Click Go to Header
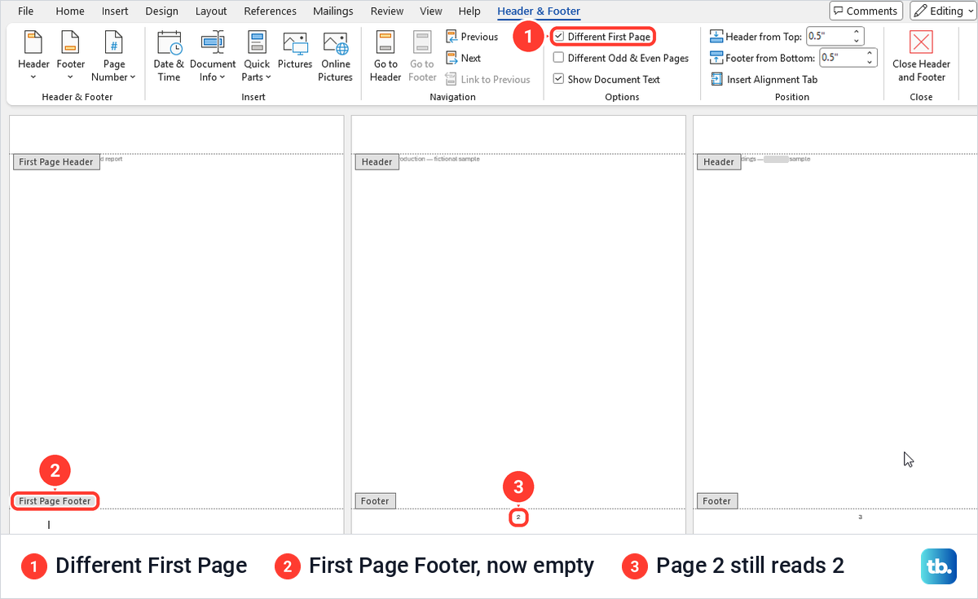 click(385, 56)
